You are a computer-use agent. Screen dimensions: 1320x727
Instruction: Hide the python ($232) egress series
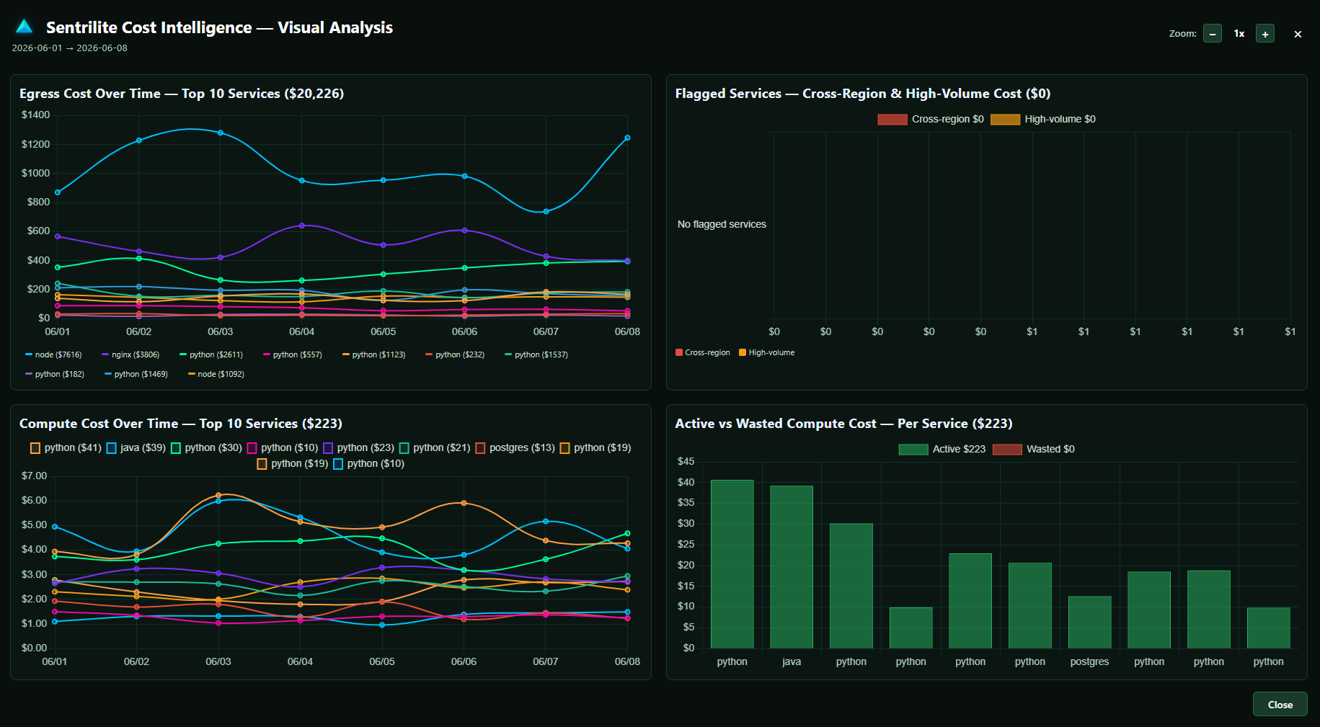point(455,354)
